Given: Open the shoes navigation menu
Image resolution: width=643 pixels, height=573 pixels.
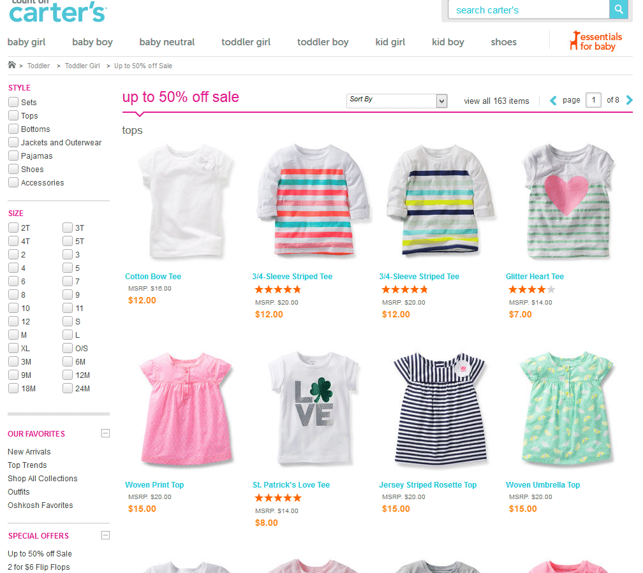Looking at the screenshot, I should click(x=503, y=42).
